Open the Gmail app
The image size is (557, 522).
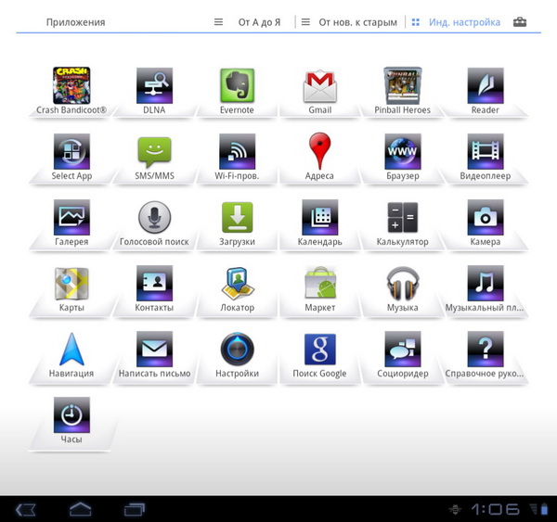(319, 86)
